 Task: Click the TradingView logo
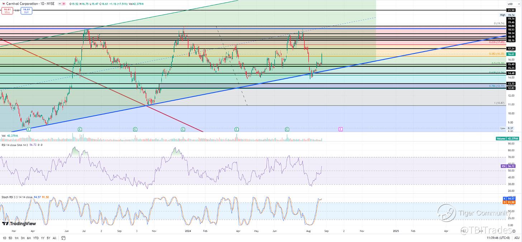point(19,224)
